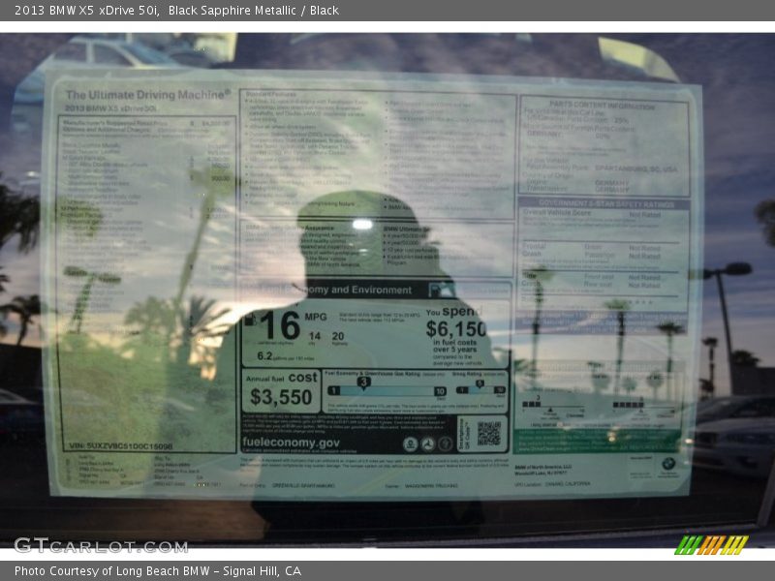The width and height of the screenshot is (775, 581).
Task: Click The Ultimate Driving Machine heading
Action: click(148, 94)
